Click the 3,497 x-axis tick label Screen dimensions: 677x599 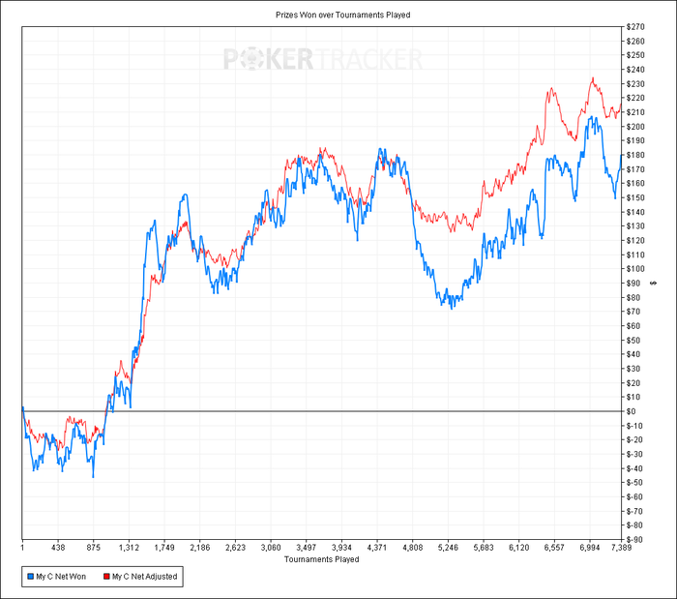(x=307, y=548)
